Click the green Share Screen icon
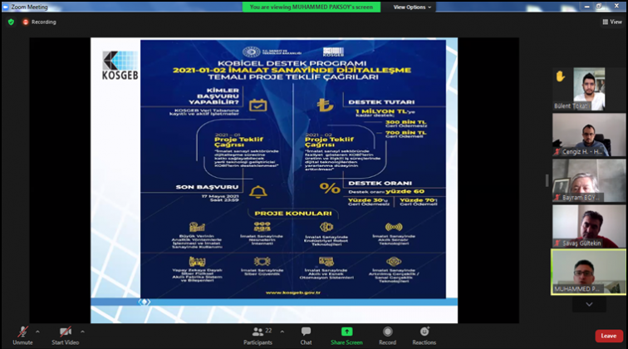Image resolution: width=628 pixels, height=349 pixels. pyautogui.click(x=346, y=332)
